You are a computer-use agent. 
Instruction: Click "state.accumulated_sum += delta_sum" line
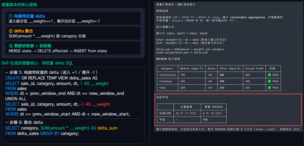(x=182, y=53)
